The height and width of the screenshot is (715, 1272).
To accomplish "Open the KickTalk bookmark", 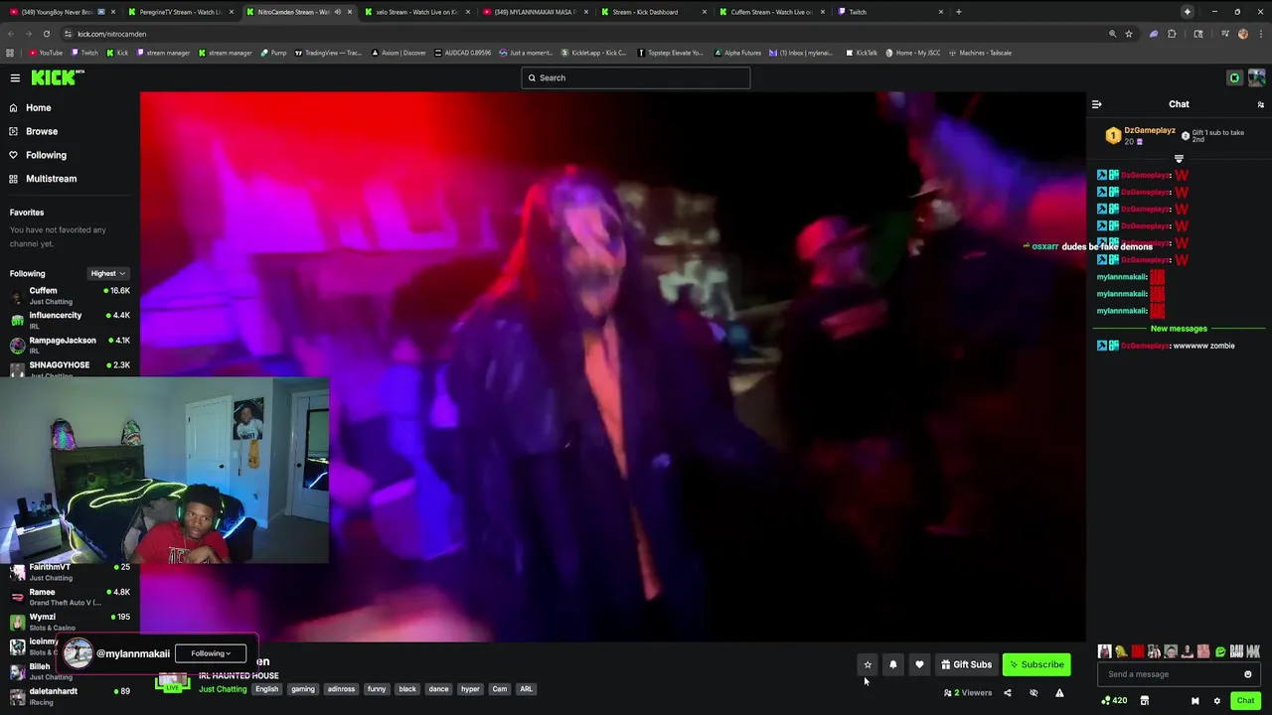I will pos(862,53).
